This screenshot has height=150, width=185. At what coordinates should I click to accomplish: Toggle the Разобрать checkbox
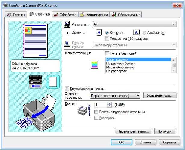click(x=96, y=118)
